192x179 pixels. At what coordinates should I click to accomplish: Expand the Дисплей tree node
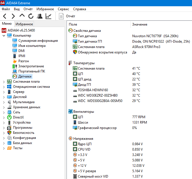click(x=4, y=97)
